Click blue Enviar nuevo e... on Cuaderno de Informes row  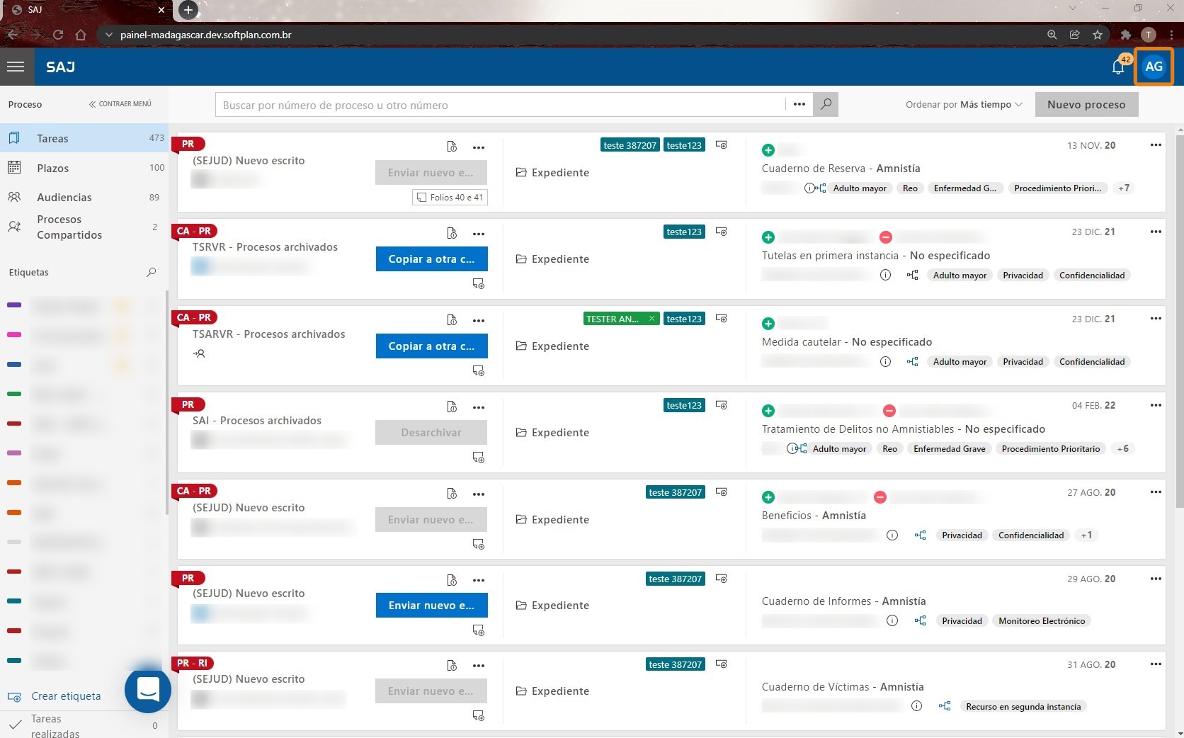click(431, 606)
